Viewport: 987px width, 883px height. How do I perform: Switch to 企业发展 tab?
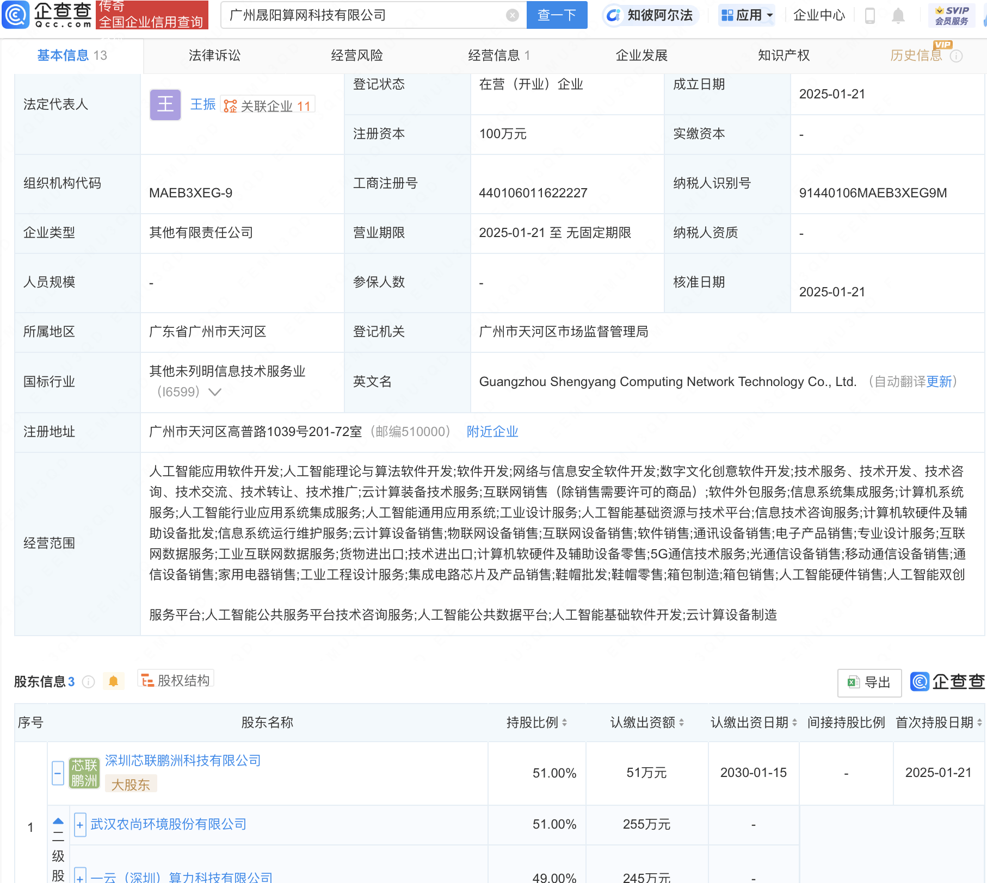[x=641, y=55]
